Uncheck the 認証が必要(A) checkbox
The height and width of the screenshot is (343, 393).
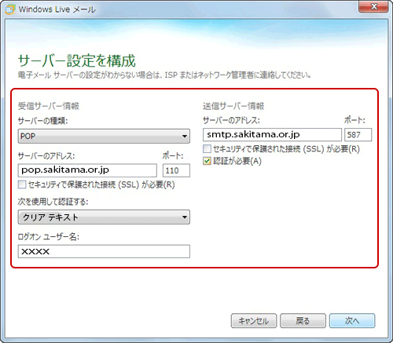click(x=207, y=161)
